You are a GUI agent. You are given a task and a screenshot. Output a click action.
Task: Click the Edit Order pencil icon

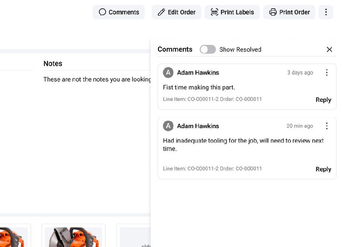click(161, 12)
